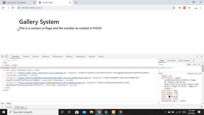This screenshot has height=115, width=204.
Task: Expand the head element node
Action: click(3, 65)
